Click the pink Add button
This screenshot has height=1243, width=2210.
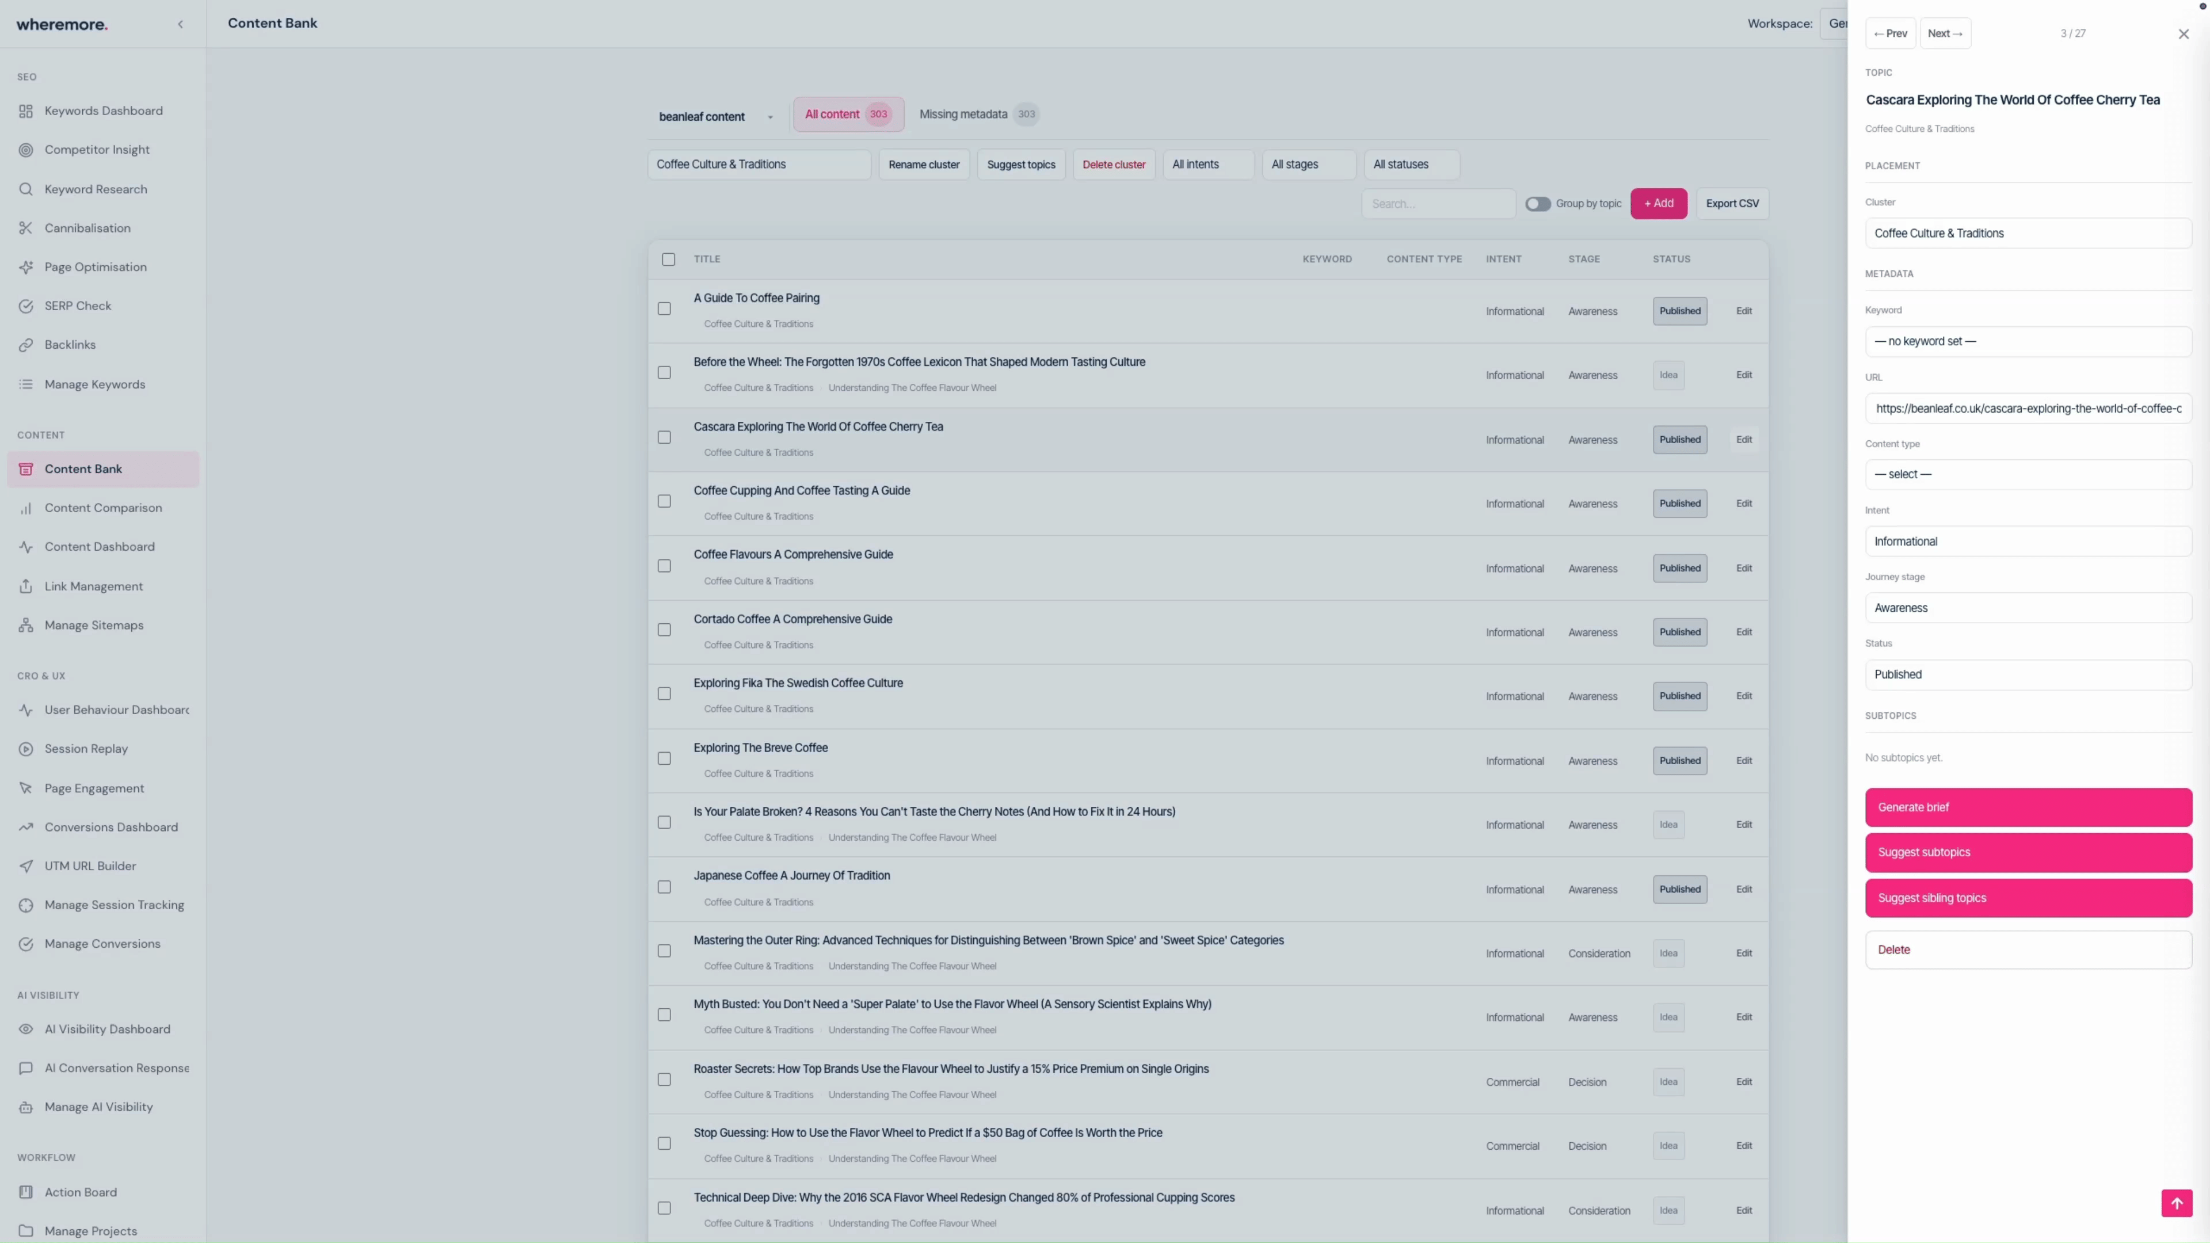pyautogui.click(x=1658, y=203)
